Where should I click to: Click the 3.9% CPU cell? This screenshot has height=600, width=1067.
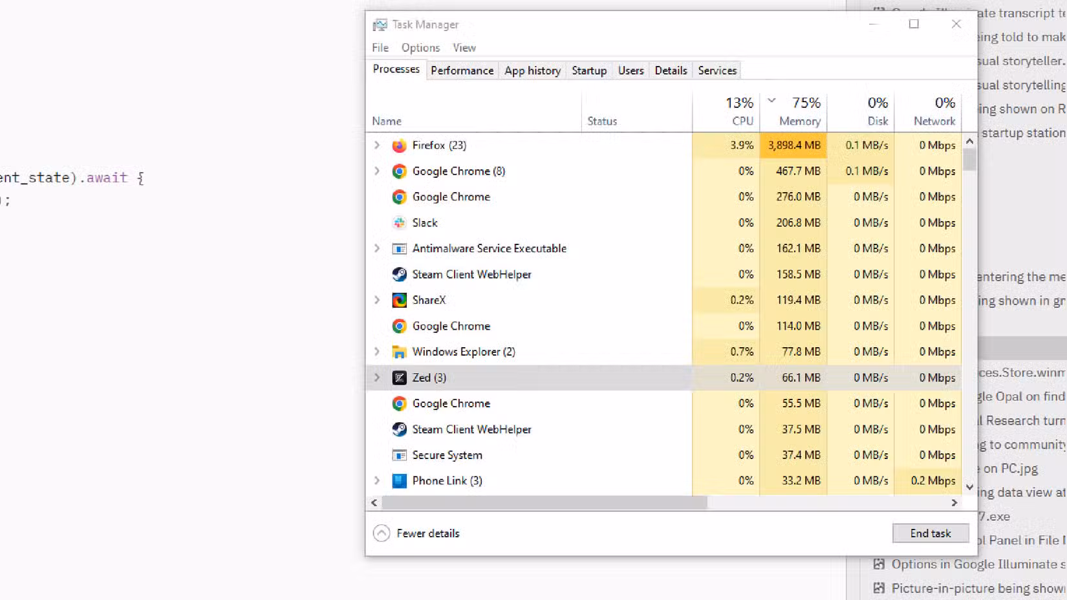pos(726,145)
